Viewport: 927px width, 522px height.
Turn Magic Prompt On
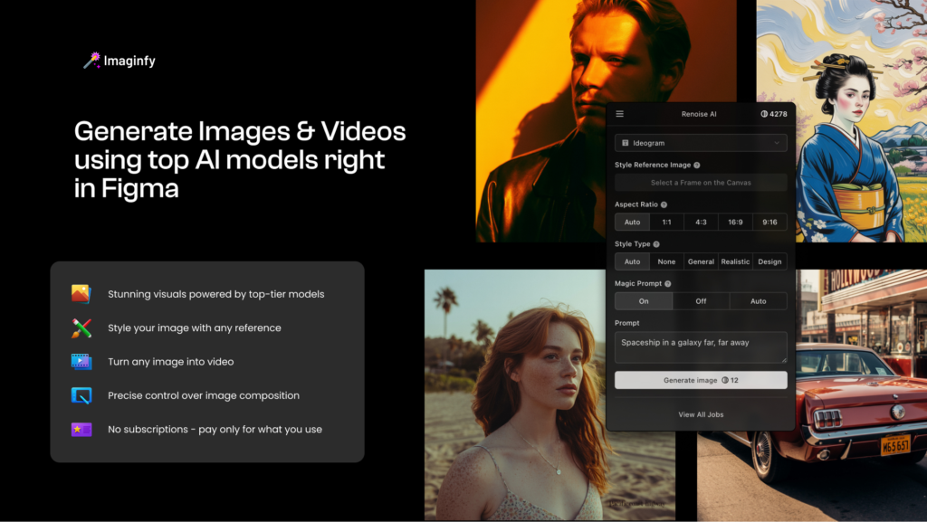pyautogui.click(x=644, y=301)
